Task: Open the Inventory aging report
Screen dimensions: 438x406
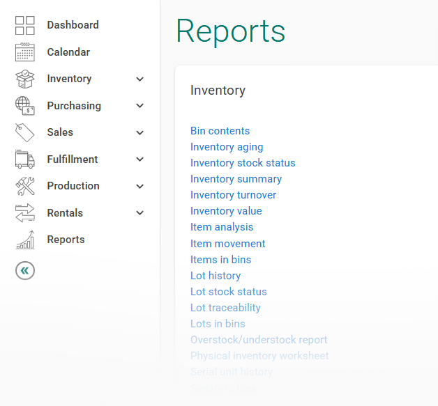Action: 227,147
